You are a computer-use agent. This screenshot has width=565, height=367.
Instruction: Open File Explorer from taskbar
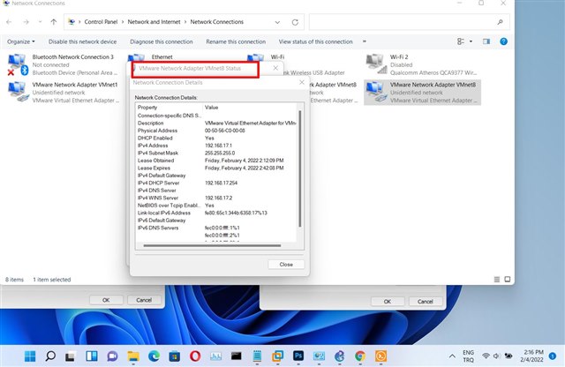pos(133,356)
